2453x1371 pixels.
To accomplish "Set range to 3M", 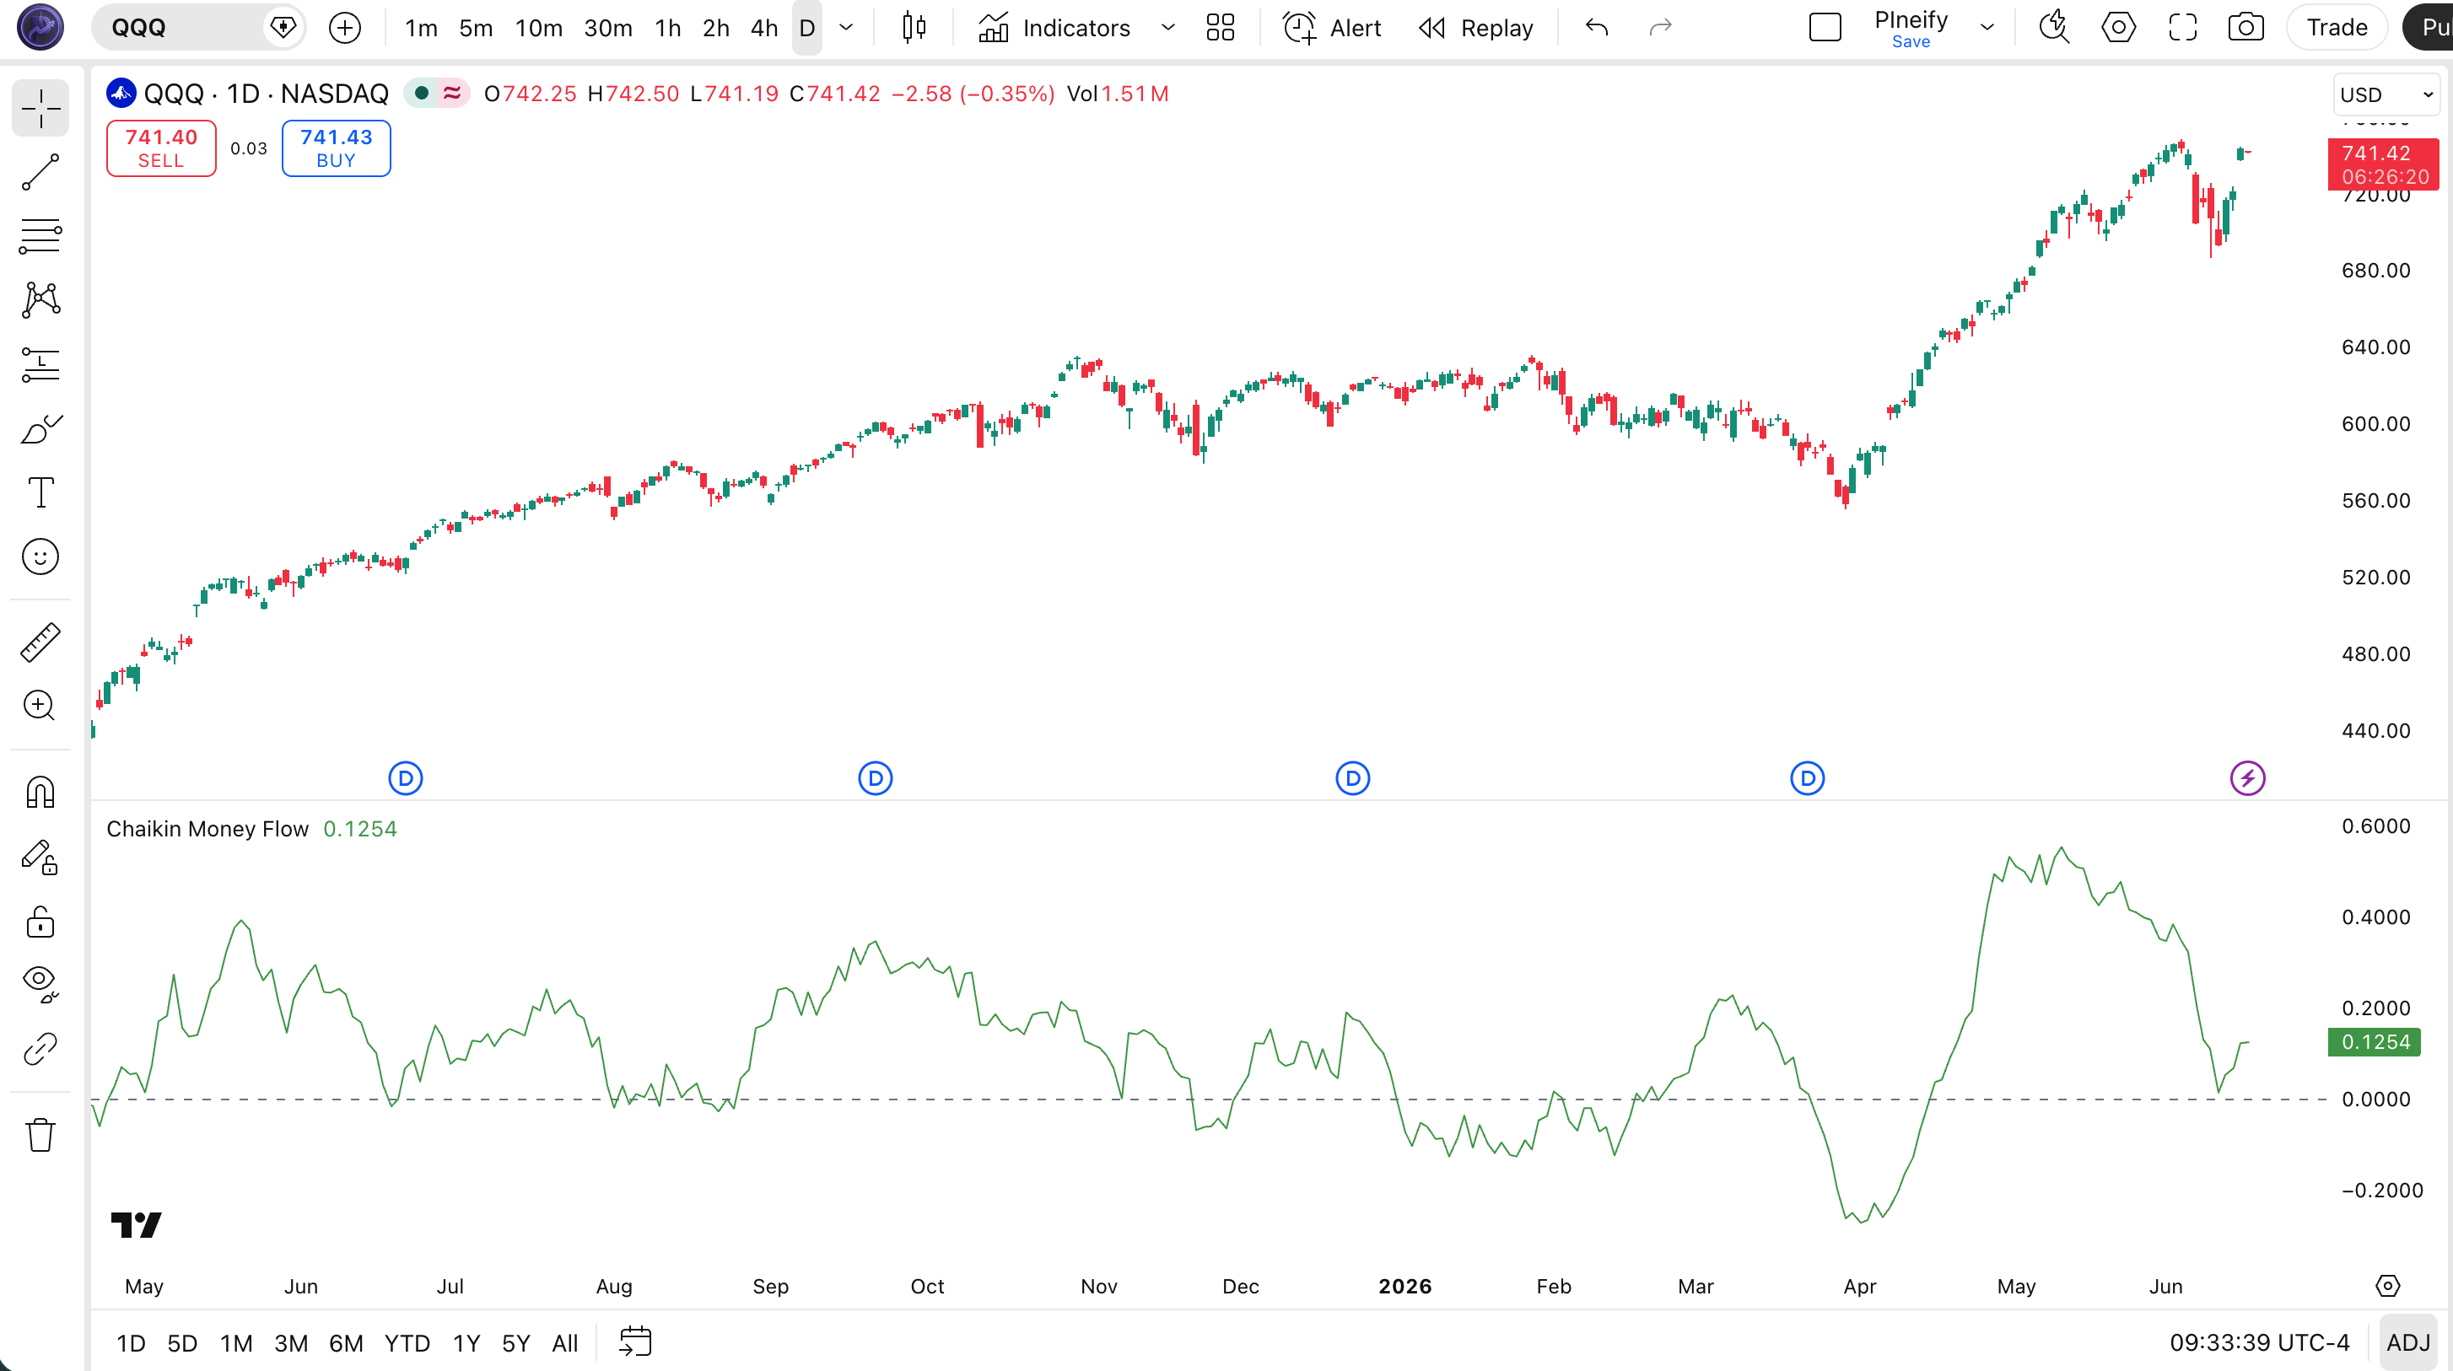I will tap(290, 1343).
